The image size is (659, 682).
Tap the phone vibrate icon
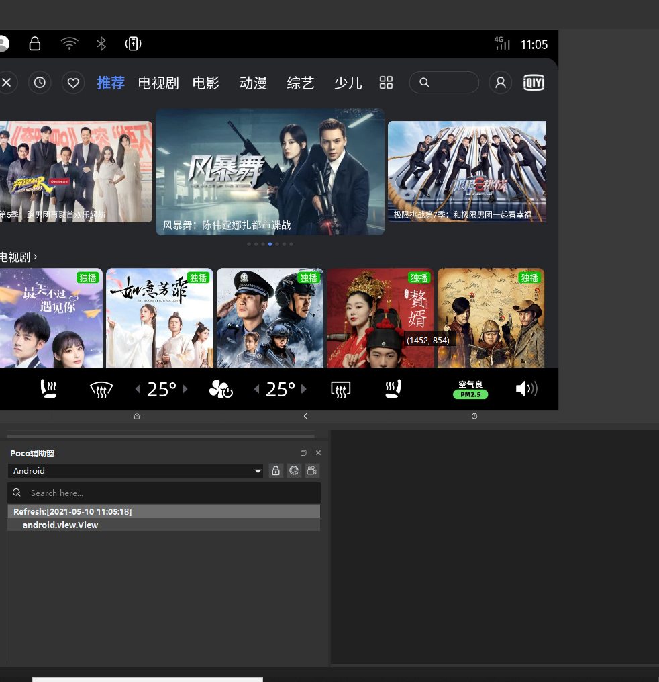(x=134, y=44)
